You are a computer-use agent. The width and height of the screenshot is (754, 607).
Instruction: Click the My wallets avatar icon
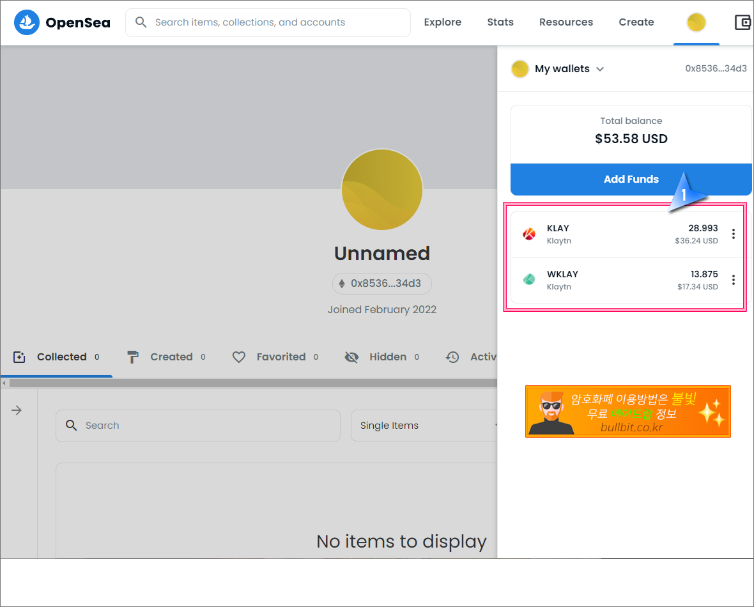[x=520, y=69]
